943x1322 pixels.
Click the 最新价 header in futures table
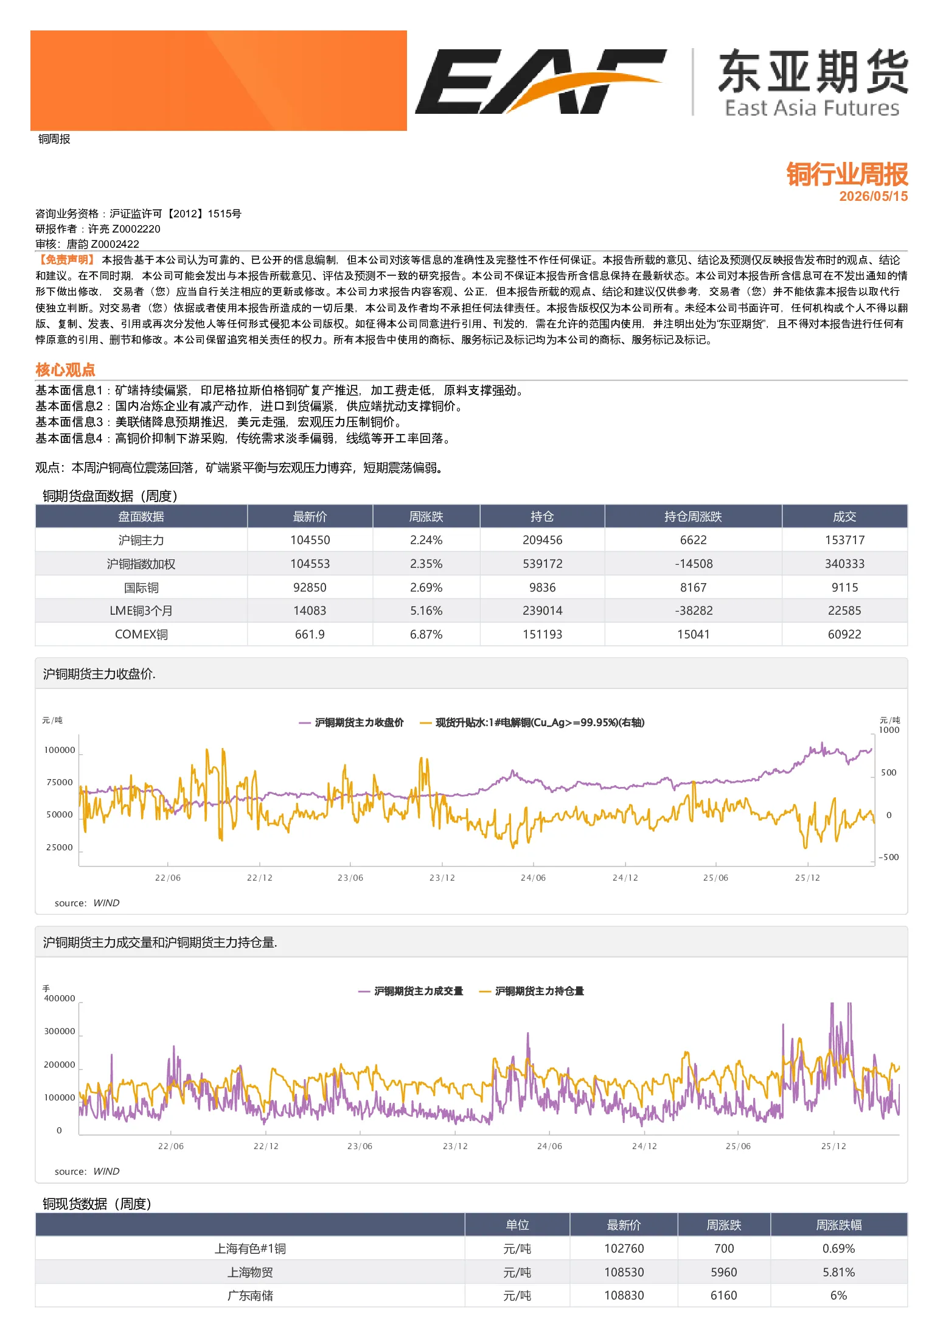(x=310, y=516)
